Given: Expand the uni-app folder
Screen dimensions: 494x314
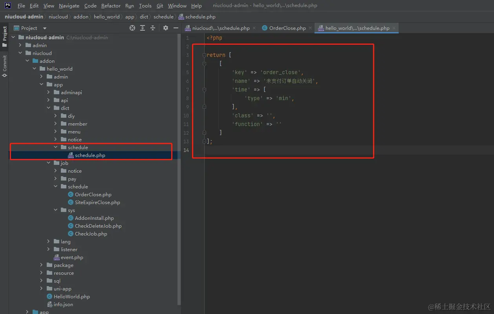Looking at the screenshot, I should pos(42,288).
